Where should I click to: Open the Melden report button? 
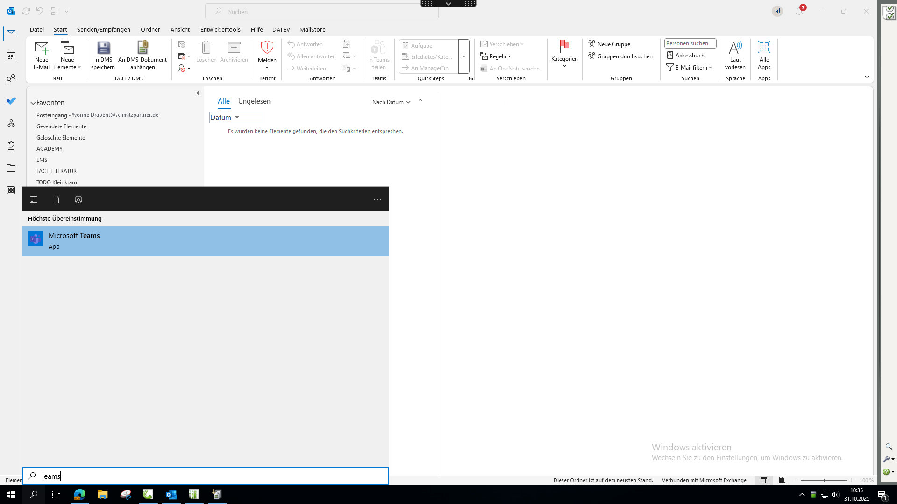coord(267,48)
